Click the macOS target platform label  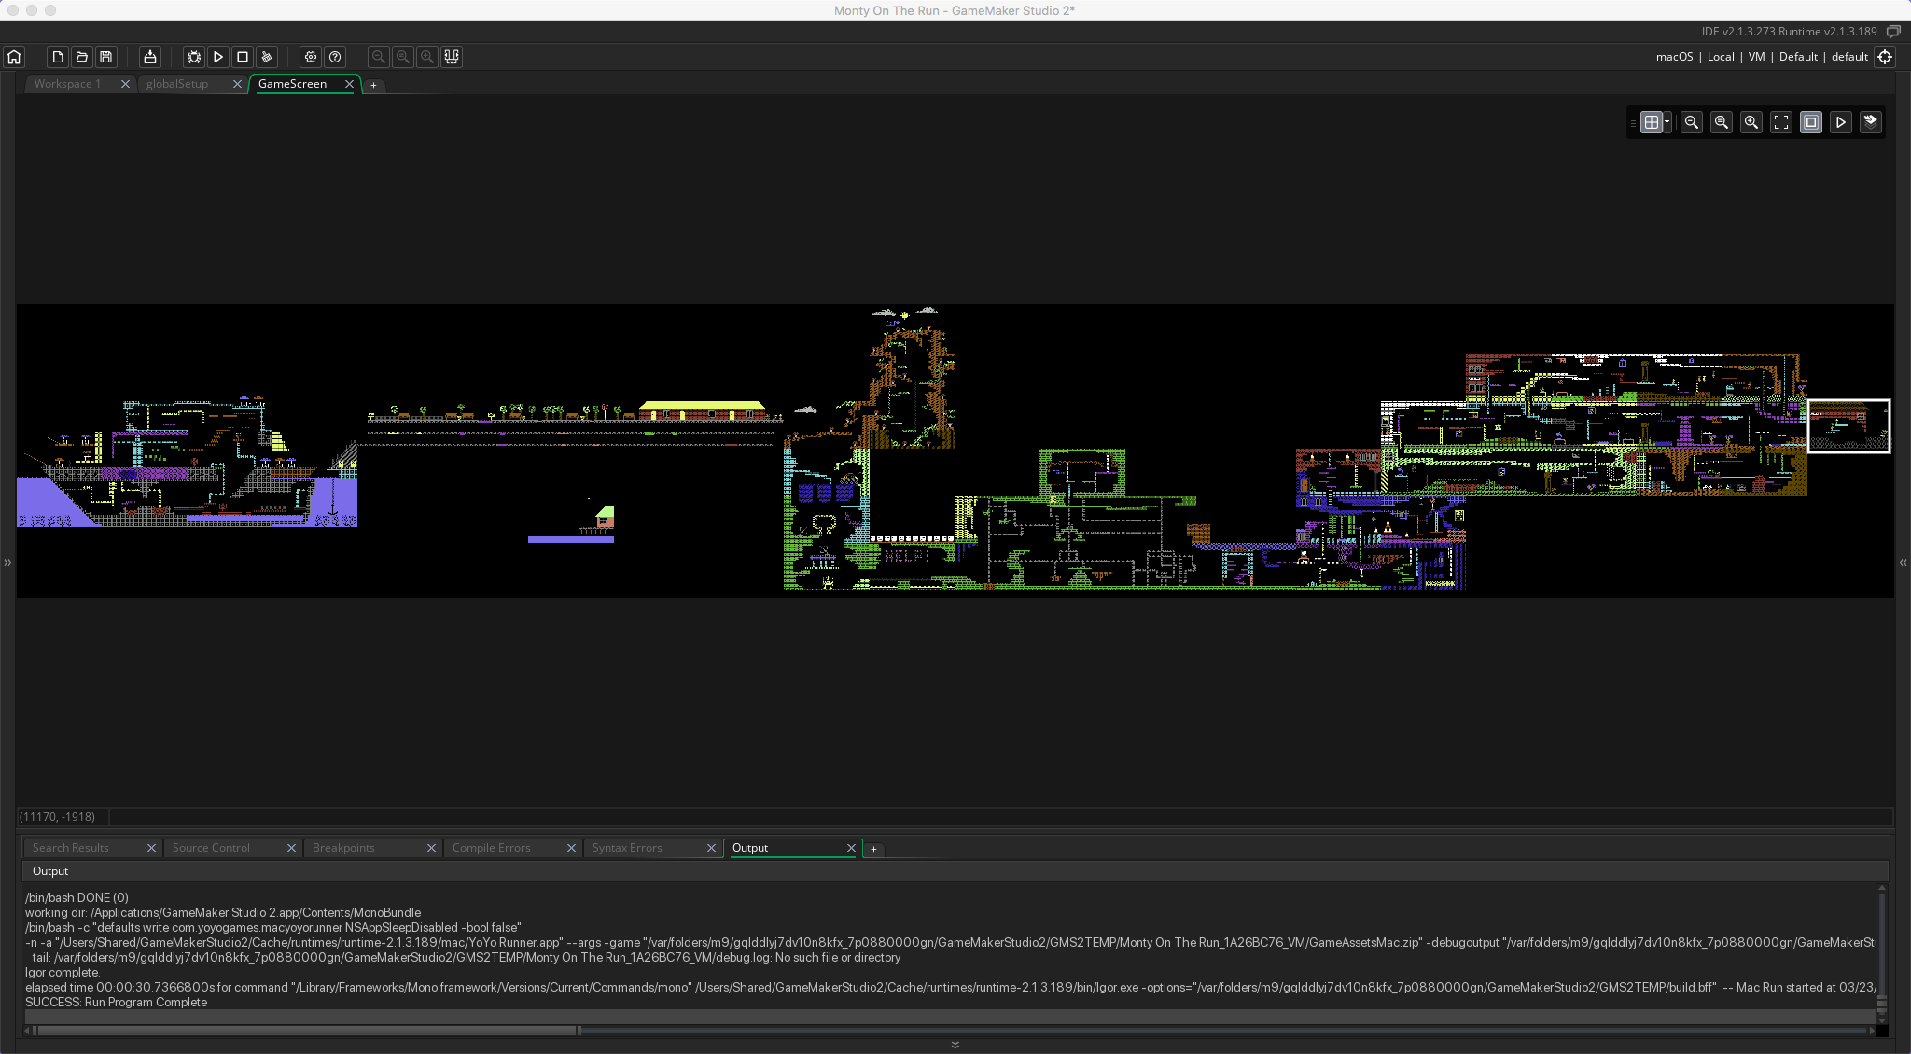(x=1674, y=57)
